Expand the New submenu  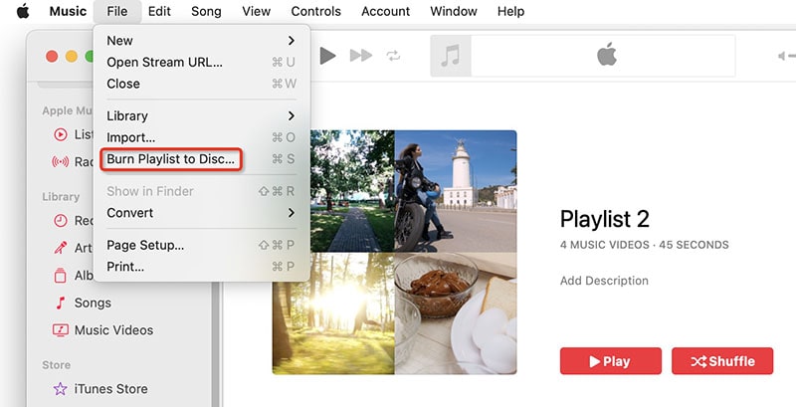[x=202, y=41]
